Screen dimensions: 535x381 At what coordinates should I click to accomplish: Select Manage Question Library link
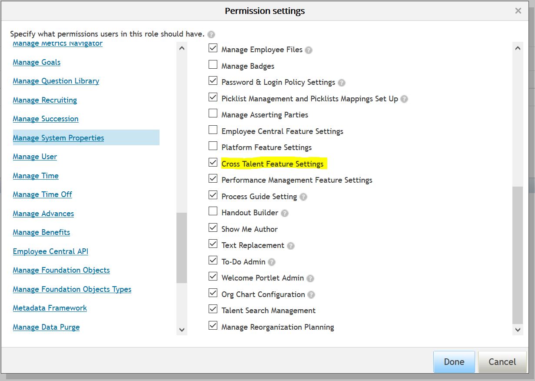click(56, 81)
